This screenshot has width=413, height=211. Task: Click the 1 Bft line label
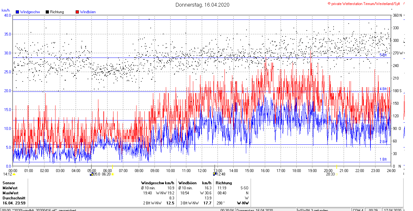[x=383, y=159]
